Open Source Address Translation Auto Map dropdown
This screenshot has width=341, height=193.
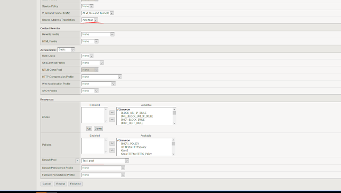click(90, 20)
